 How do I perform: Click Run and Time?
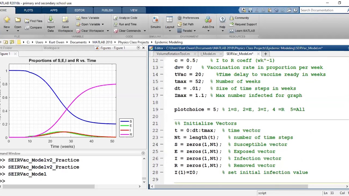tap(125, 24)
